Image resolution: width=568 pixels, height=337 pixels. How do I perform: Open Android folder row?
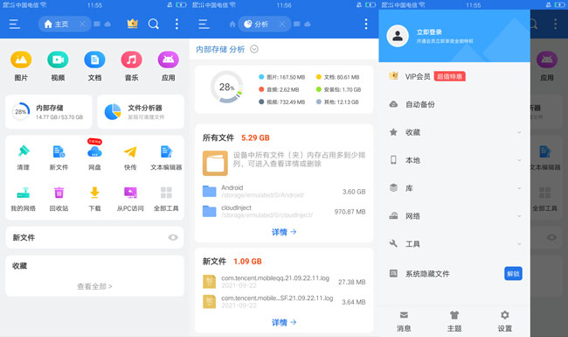coord(284,191)
